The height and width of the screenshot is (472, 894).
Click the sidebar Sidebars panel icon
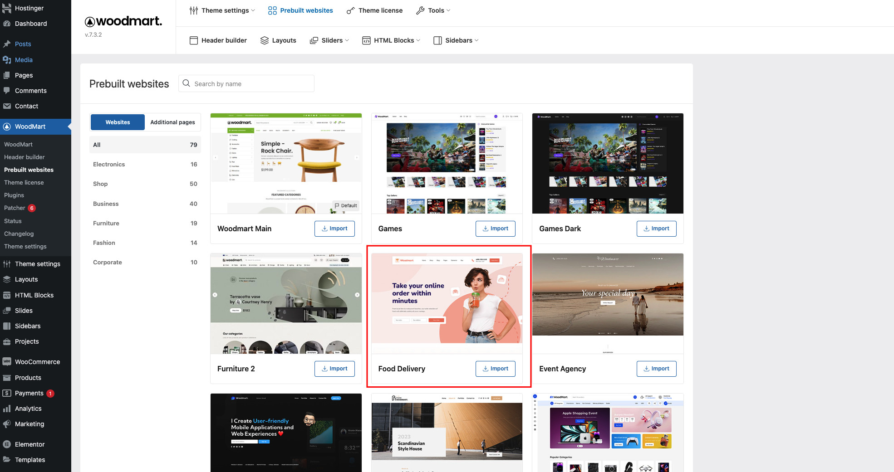(7, 326)
